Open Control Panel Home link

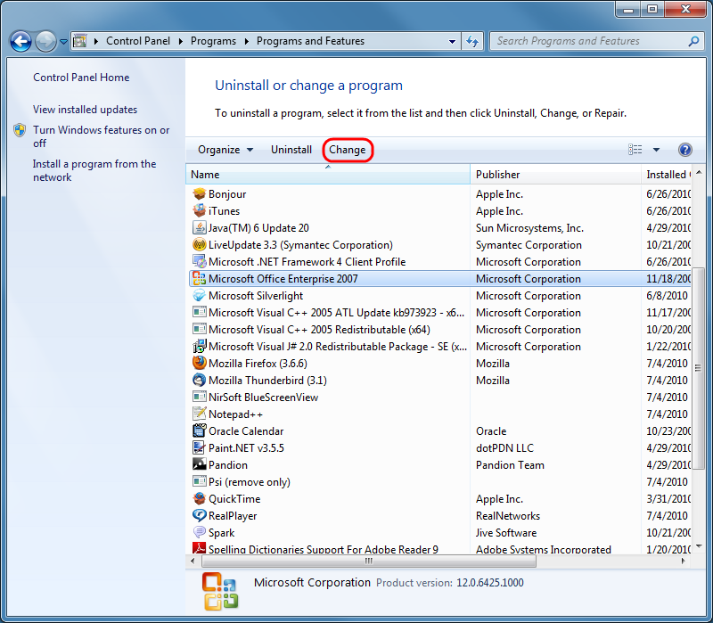point(81,78)
